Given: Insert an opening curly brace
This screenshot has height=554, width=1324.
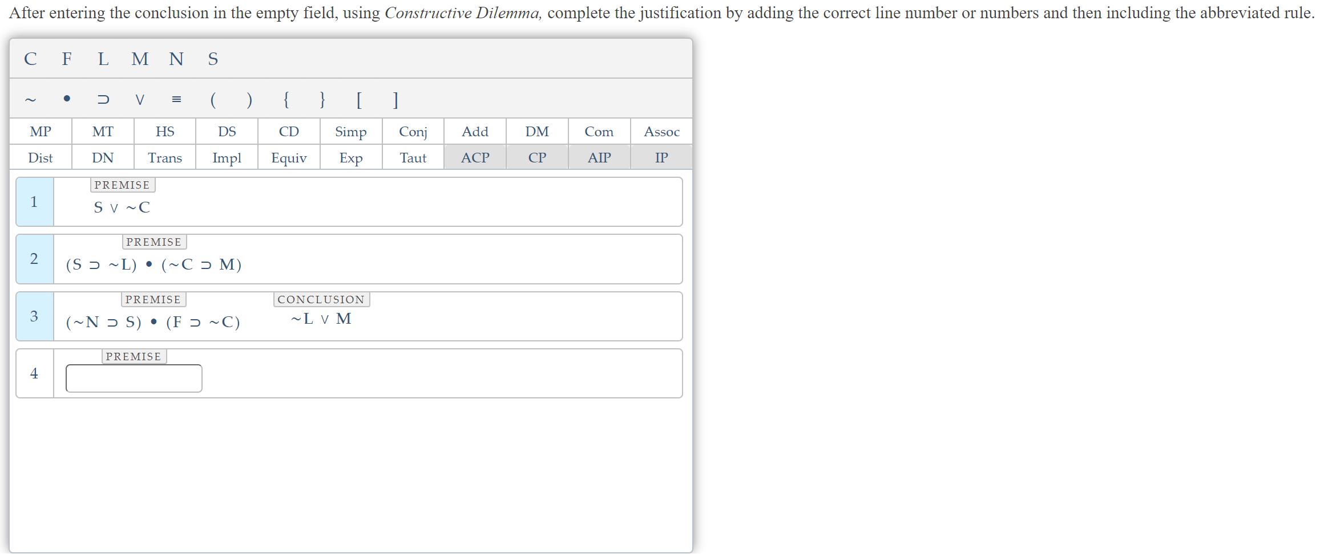Looking at the screenshot, I should pos(286,100).
